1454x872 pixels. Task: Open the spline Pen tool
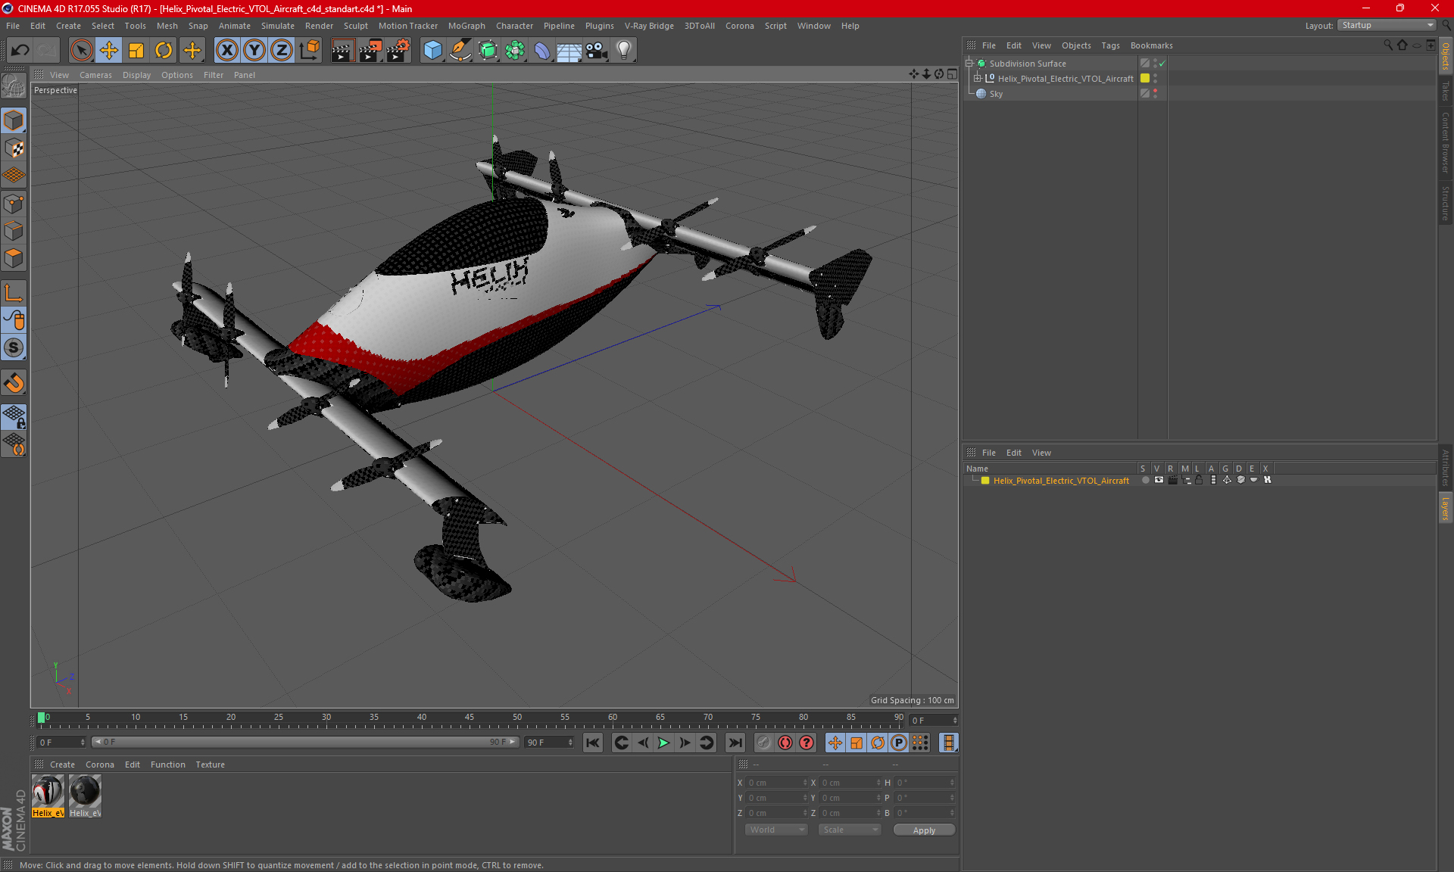click(x=460, y=51)
